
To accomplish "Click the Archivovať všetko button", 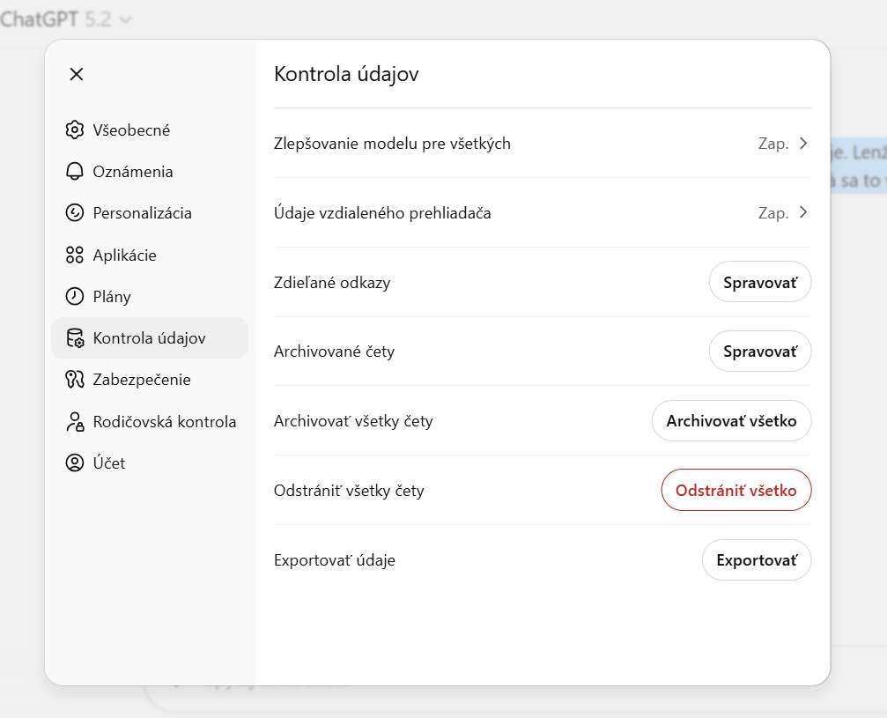I will [x=731, y=421].
